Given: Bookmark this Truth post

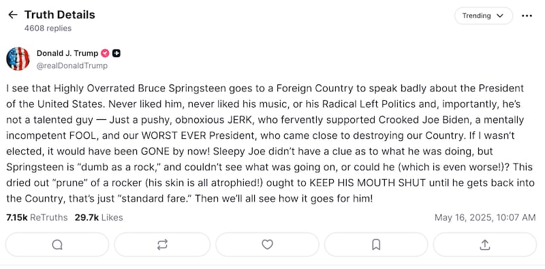Looking at the screenshot, I should [376, 244].
